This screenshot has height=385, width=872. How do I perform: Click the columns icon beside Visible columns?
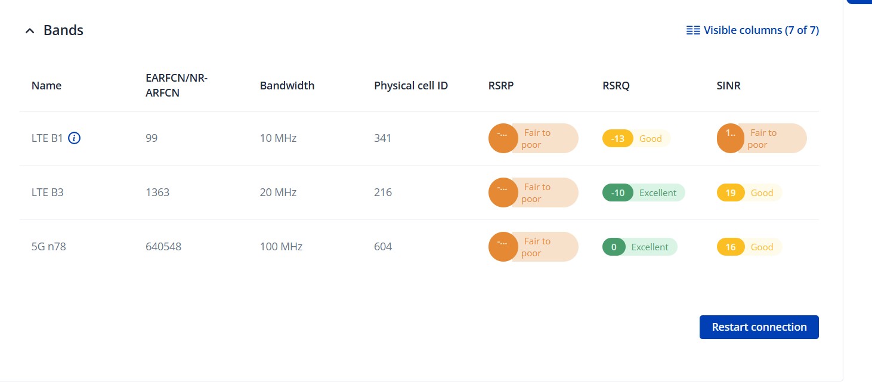693,30
